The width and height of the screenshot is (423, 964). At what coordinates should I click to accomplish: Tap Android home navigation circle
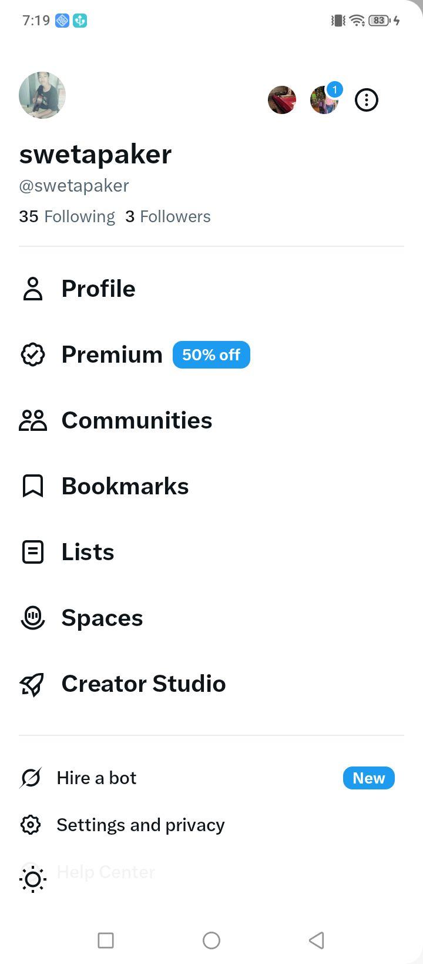pyautogui.click(x=211, y=940)
